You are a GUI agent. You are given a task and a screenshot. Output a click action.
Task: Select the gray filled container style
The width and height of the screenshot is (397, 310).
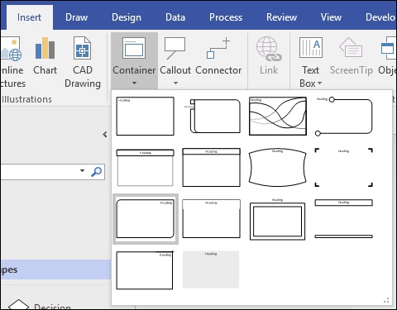coord(211,269)
